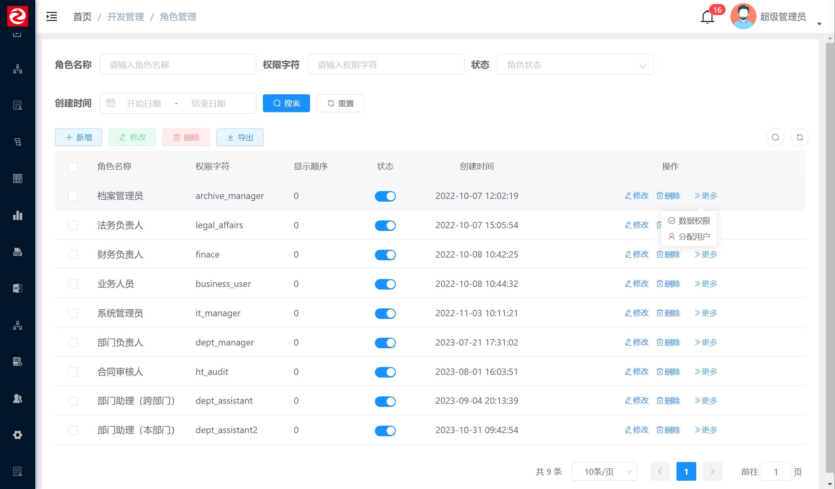Expand 更多 for 档案管理员 row
This screenshot has width=835, height=489.
[706, 196]
